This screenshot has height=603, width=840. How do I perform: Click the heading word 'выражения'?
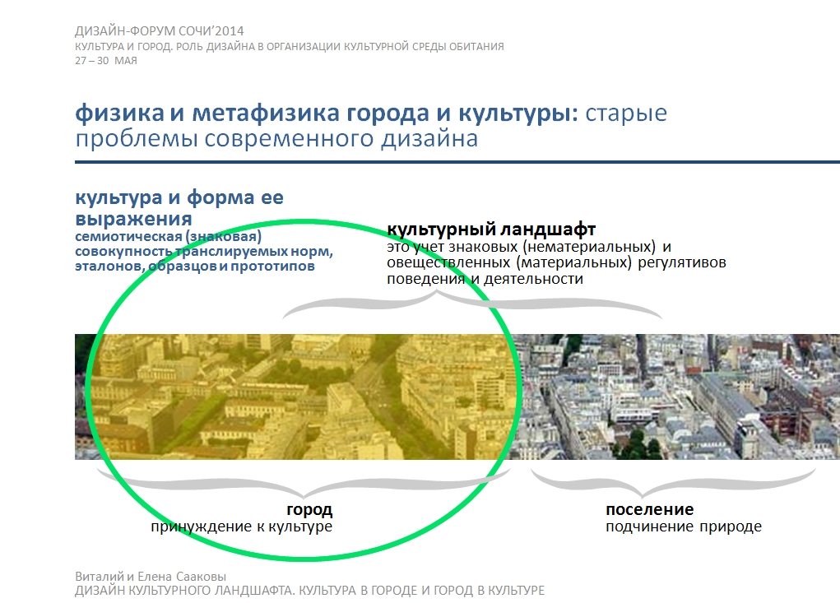click(133, 219)
